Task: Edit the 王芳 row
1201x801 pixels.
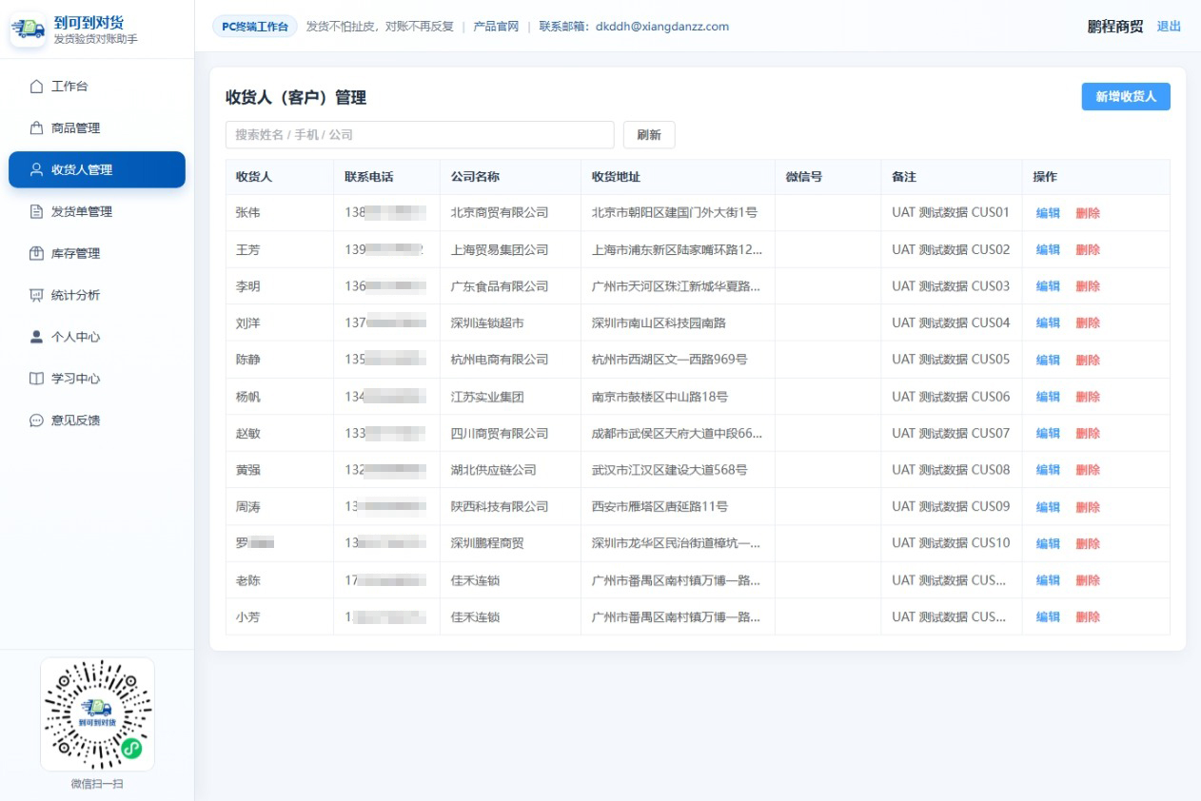Action: (x=1048, y=250)
